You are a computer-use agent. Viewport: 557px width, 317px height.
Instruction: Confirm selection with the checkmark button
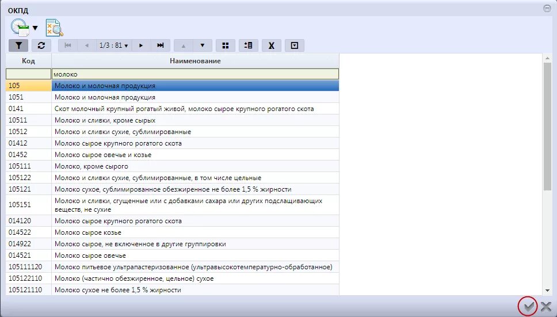click(529, 306)
